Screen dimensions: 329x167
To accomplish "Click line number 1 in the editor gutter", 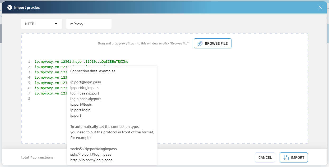I will point(29,62).
